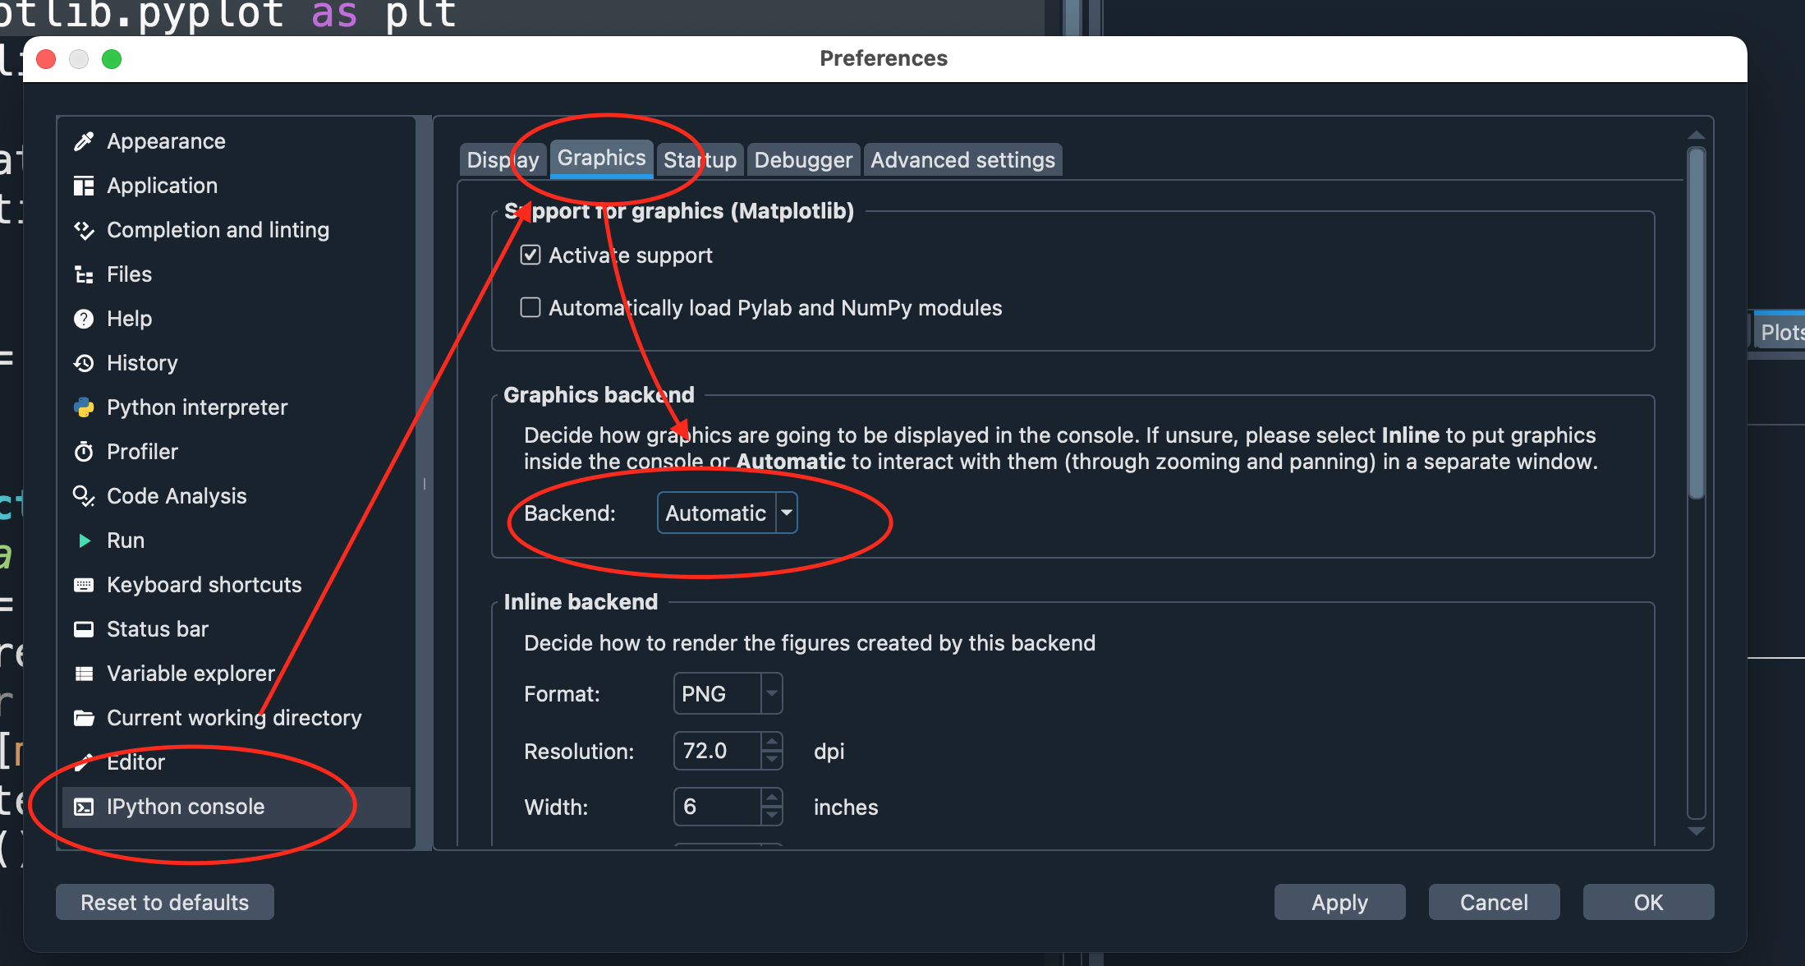Click the Width inches input field
Viewport: 1805px width, 966px height.
[x=717, y=807]
